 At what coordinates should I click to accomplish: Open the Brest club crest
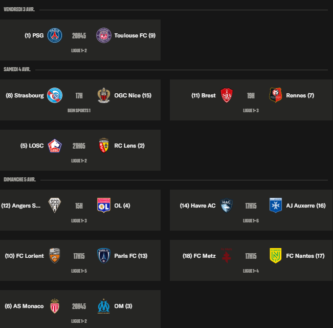[x=227, y=95]
